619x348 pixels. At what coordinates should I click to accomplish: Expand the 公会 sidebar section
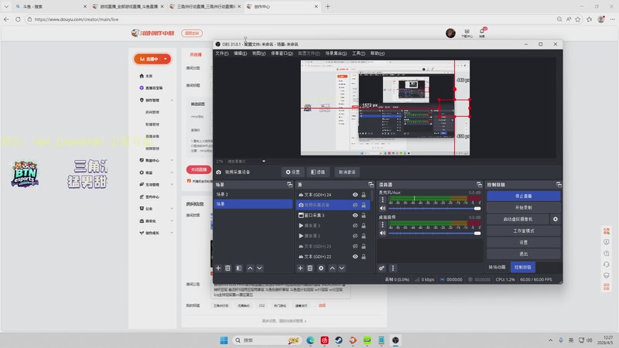172,208
